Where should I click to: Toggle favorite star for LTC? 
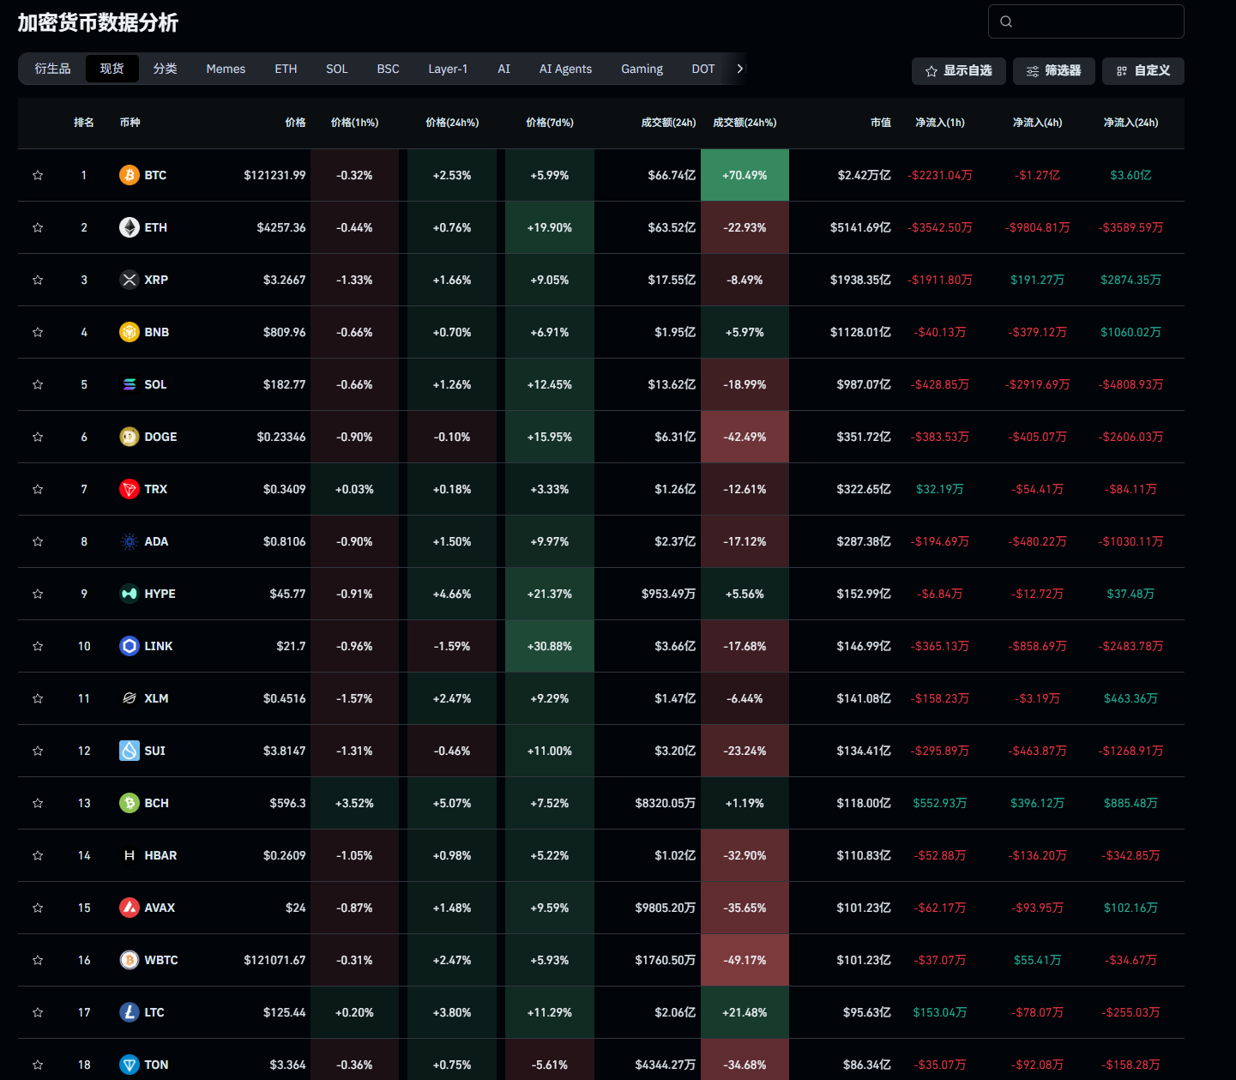pyautogui.click(x=38, y=1012)
